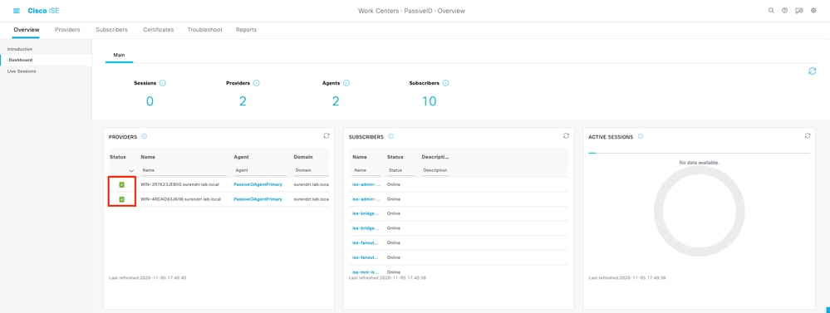The width and height of the screenshot is (830, 313).
Task: Open Dashboard in the sidebar
Action: point(20,60)
